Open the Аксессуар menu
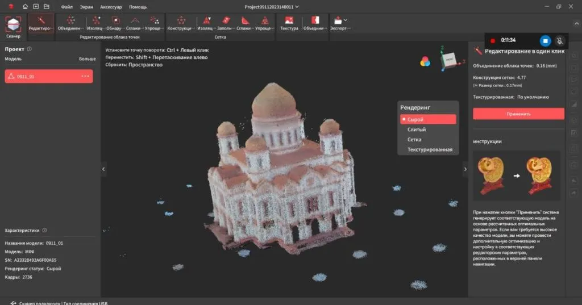Viewport: 582px width, 305px height. tap(111, 7)
